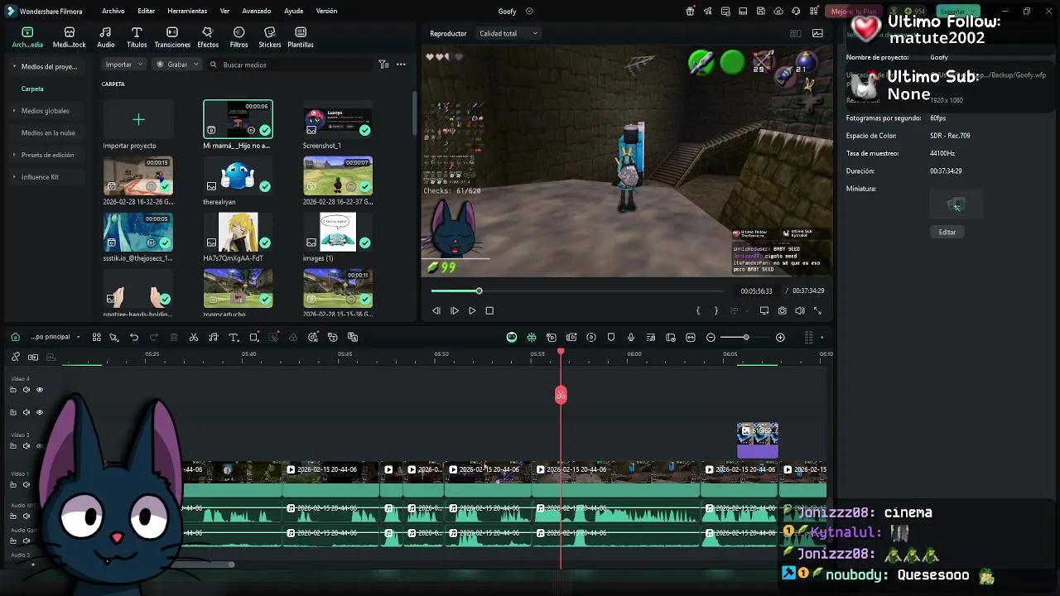Toggle visibility of the Video 4 track
Image resolution: width=1060 pixels, height=596 pixels.
pos(39,389)
